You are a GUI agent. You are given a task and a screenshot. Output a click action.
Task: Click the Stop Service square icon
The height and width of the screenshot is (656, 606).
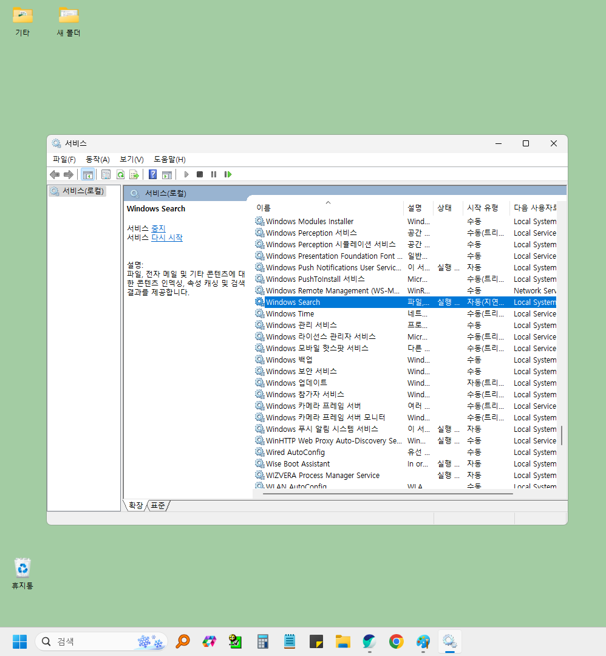point(200,174)
